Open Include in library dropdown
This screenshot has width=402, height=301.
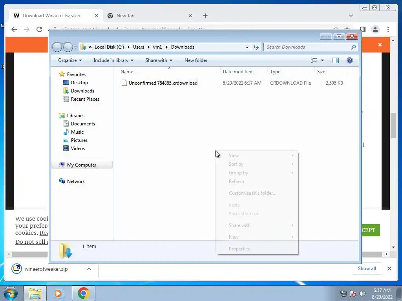(x=113, y=60)
